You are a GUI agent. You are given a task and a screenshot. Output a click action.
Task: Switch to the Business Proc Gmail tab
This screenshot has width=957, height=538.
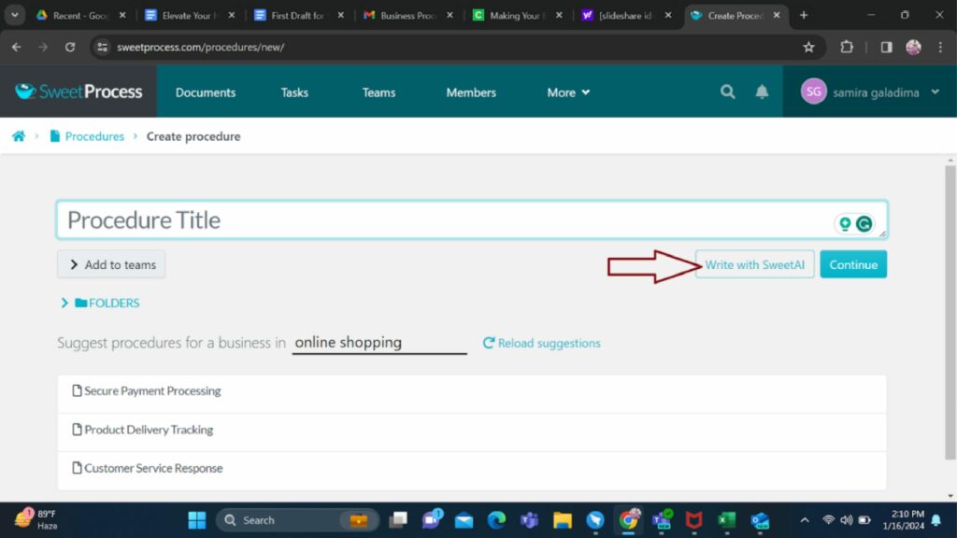[x=408, y=15]
